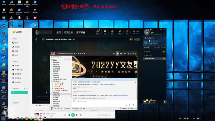Open YY game controller icon

[x=124, y=54]
